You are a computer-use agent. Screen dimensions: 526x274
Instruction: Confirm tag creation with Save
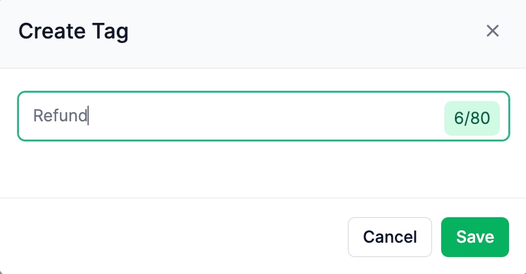click(474, 237)
